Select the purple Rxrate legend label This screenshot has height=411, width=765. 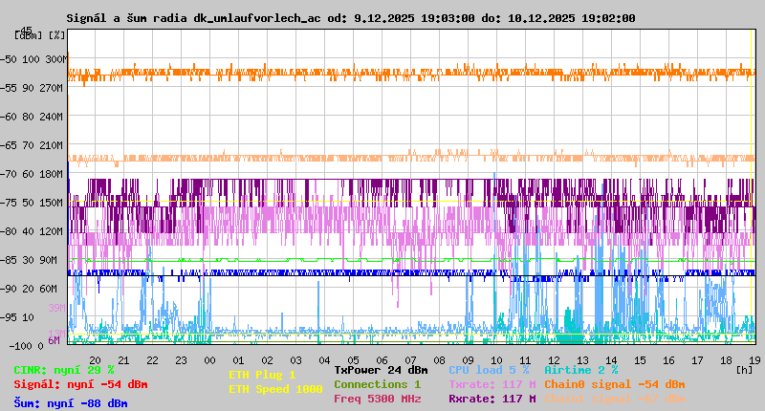click(x=492, y=399)
